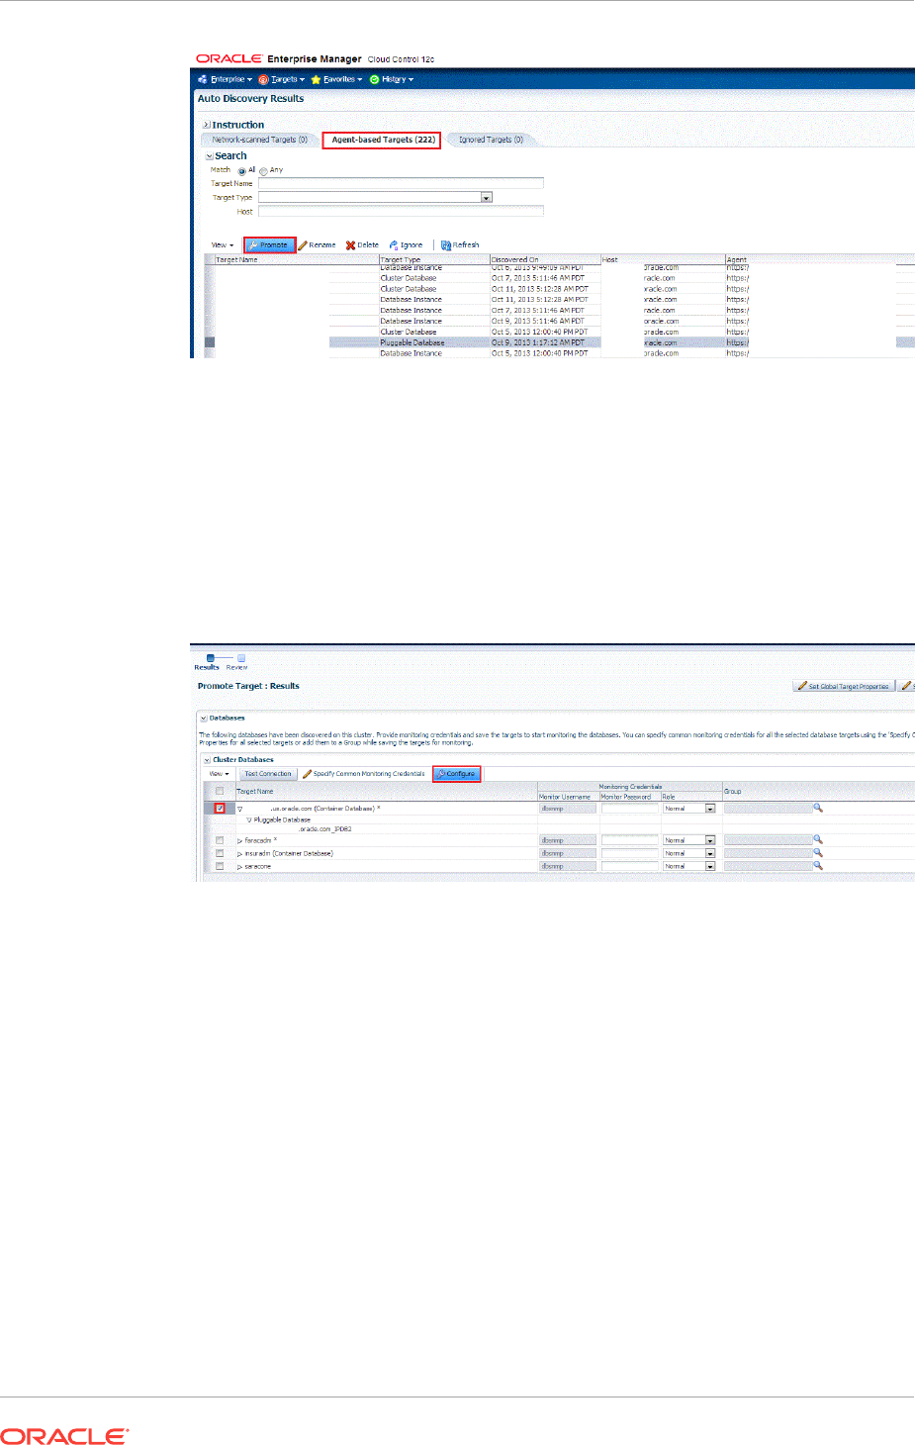Open Role dropdown for us.oracle.com row
Viewport: 915px width, 1445px height.
pyautogui.click(x=709, y=809)
